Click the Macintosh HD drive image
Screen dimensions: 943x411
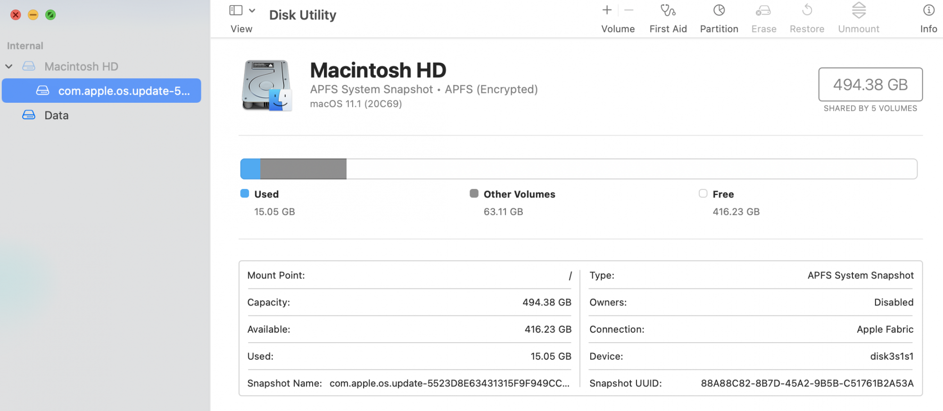point(267,85)
